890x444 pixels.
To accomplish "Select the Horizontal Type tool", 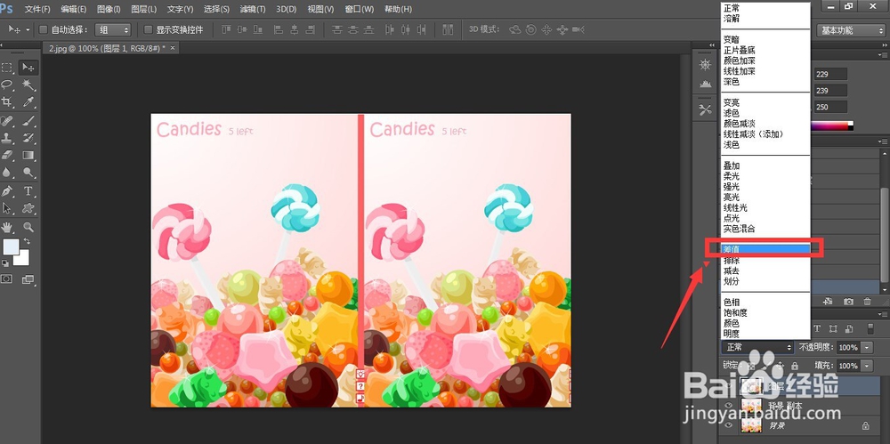I will click(28, 190).
